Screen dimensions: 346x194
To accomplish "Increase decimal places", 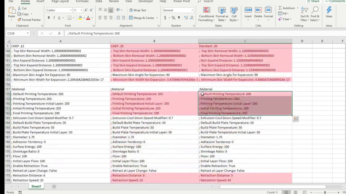I will tap(186, 18).
